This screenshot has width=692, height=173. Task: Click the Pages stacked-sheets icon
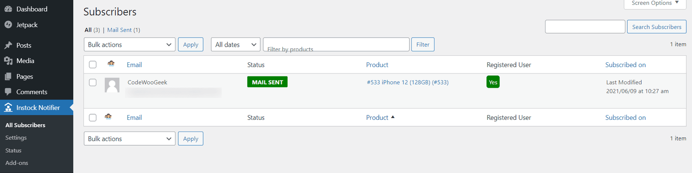(8, 77)
